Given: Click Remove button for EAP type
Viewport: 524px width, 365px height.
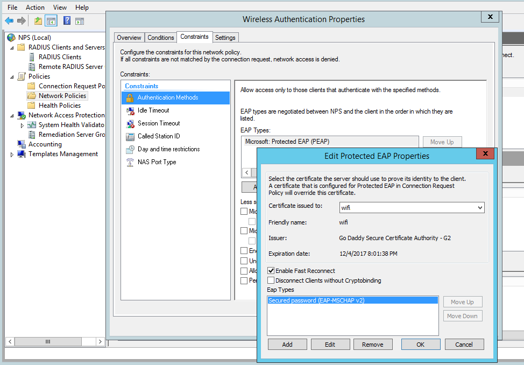Looking at the screenshot, I should 372,345.
